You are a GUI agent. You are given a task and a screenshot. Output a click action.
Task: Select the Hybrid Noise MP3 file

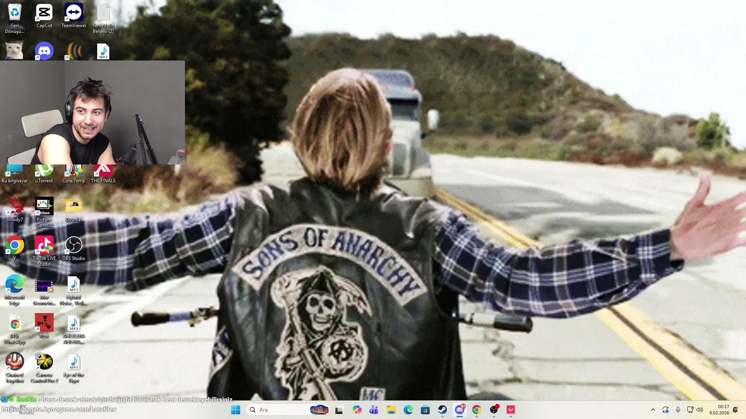(73, 291)
